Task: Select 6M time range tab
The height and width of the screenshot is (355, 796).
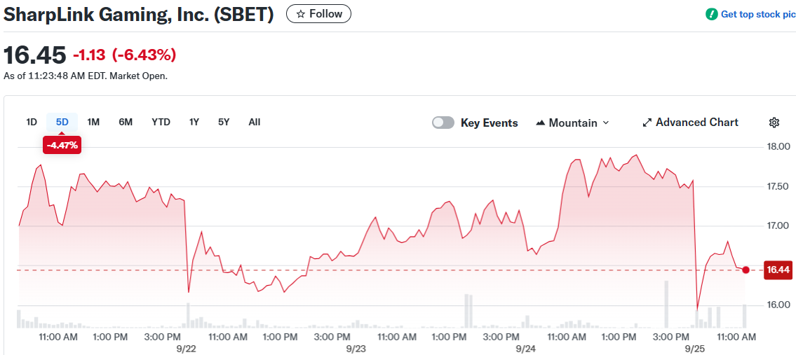Action: [x=126, y=123]
